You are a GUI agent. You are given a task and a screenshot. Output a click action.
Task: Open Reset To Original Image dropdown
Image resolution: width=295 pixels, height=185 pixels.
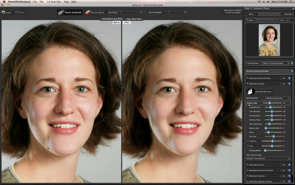coord(276,63)
